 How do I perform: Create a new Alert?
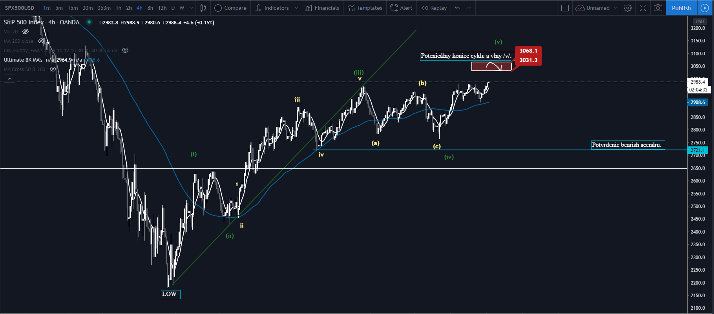[401, 8]
